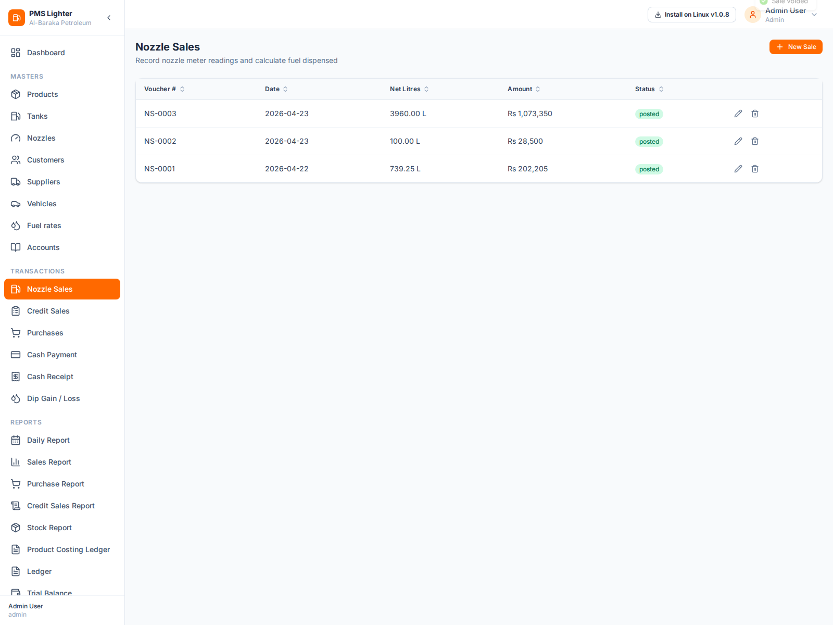Click the New Sale button
The width and height of the screenshot is (833, 625).
pos(796,47)
